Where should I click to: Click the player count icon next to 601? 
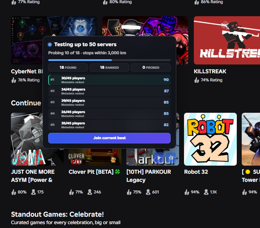click(x=148, y=192)
